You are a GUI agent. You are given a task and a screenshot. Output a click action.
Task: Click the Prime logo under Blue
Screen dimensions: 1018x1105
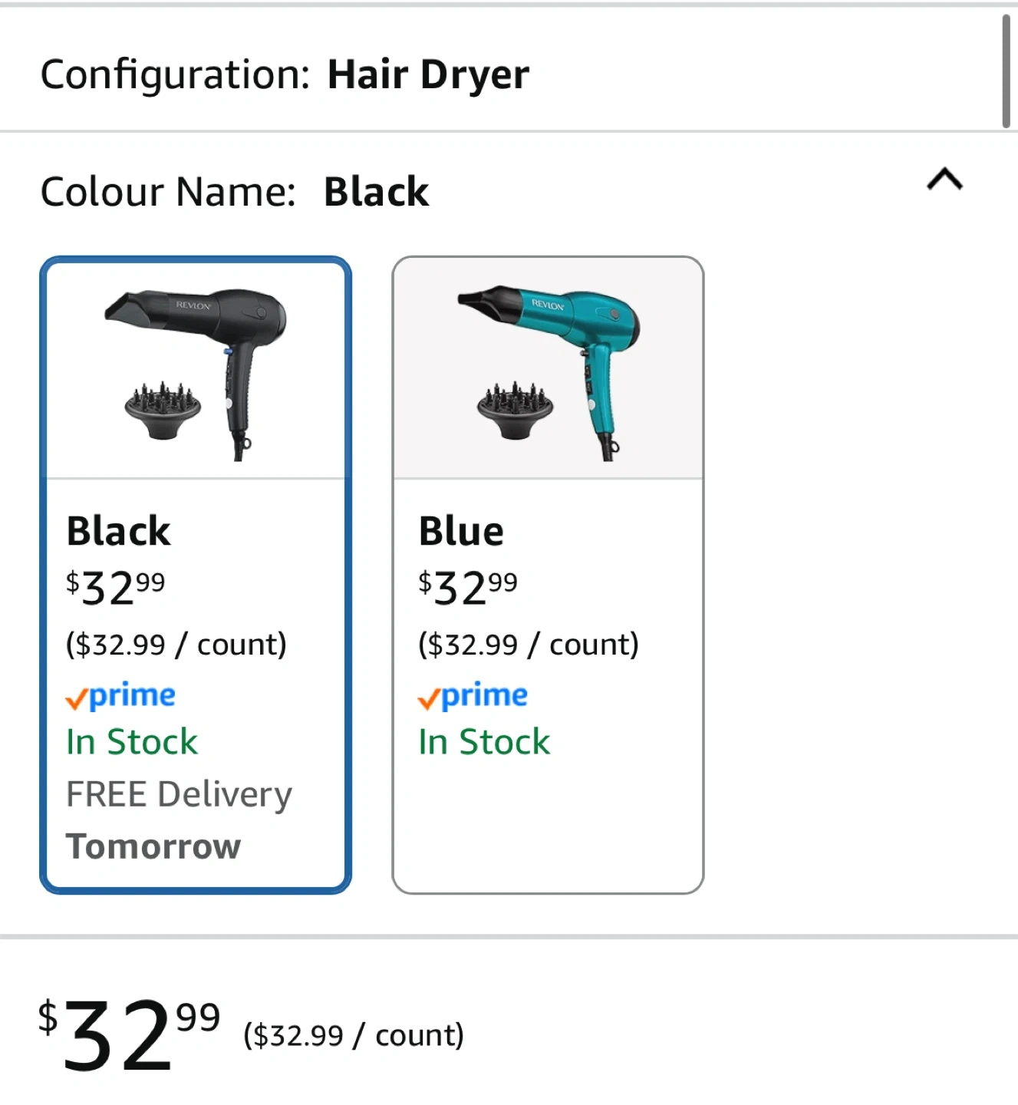(473, 696)
